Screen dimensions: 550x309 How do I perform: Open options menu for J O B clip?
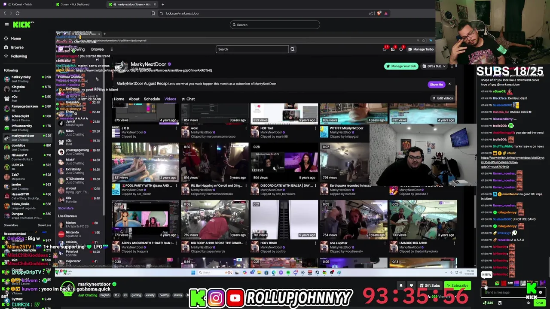[x=177, y=128]
